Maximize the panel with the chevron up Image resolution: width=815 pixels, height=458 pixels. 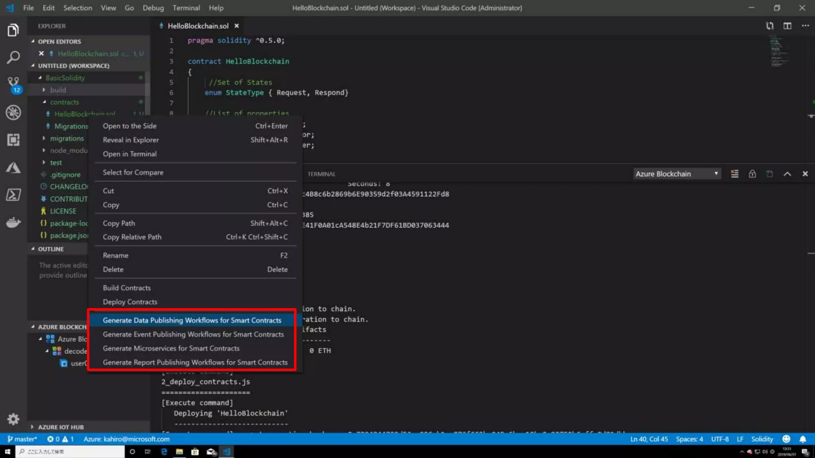click(787, 174)
